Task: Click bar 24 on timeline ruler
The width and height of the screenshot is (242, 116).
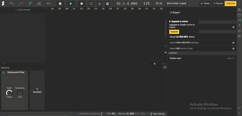Action: [x=96, y=9]
